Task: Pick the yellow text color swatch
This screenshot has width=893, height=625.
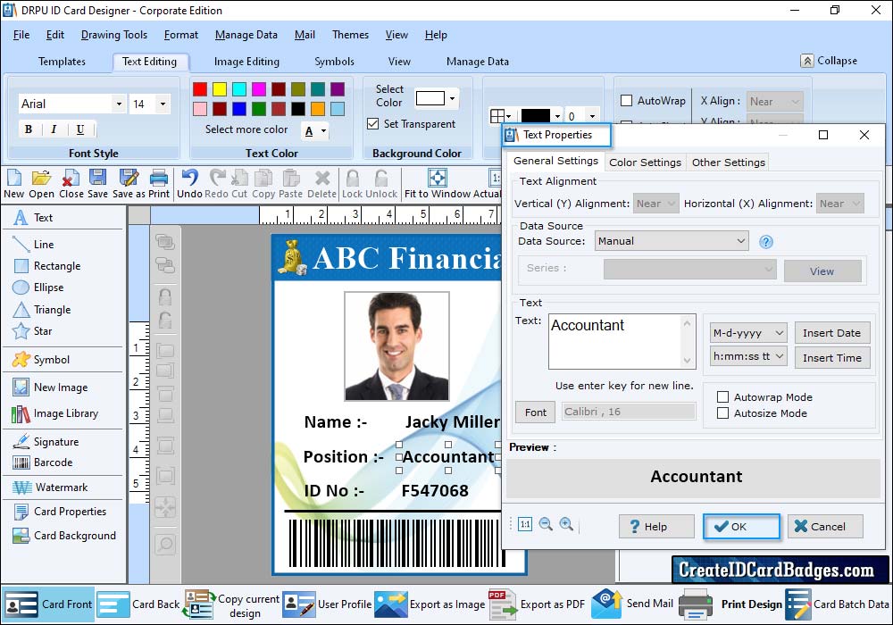Action: click(x=220, y=88)
